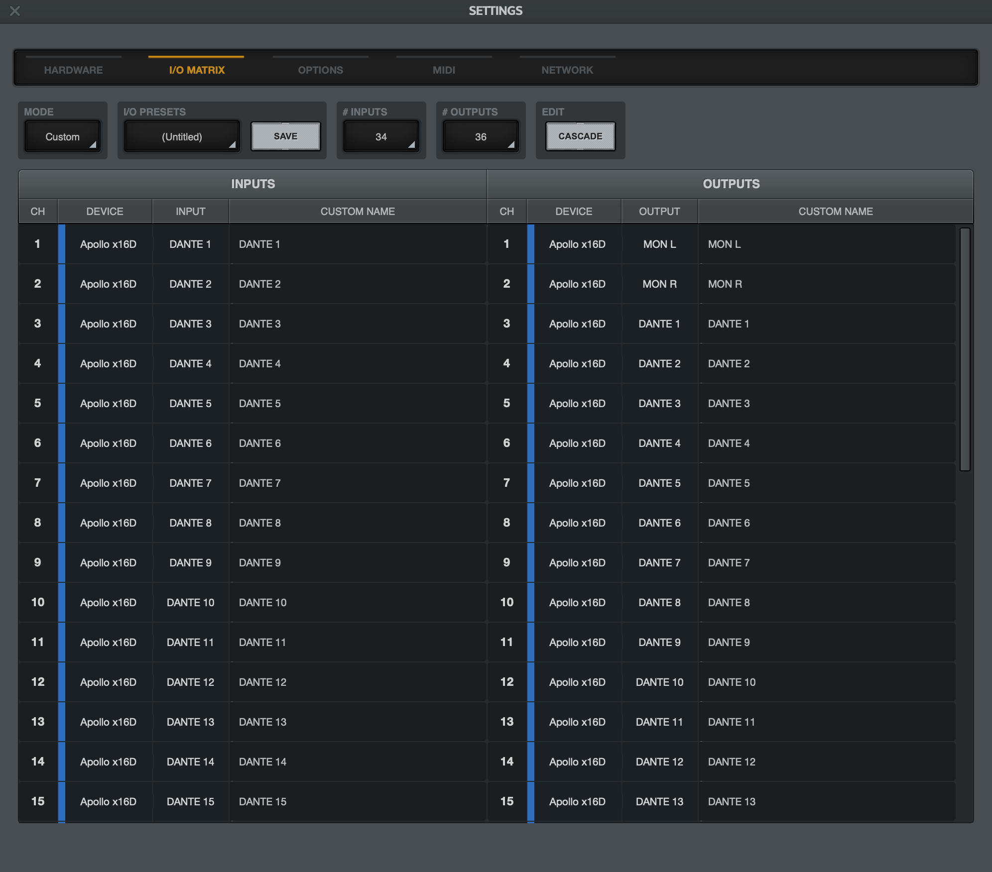Image resolution: width=992 pixels, height=872 pixels.
Task: Open the number of inputs dropdown
Action: click(381, 137)
